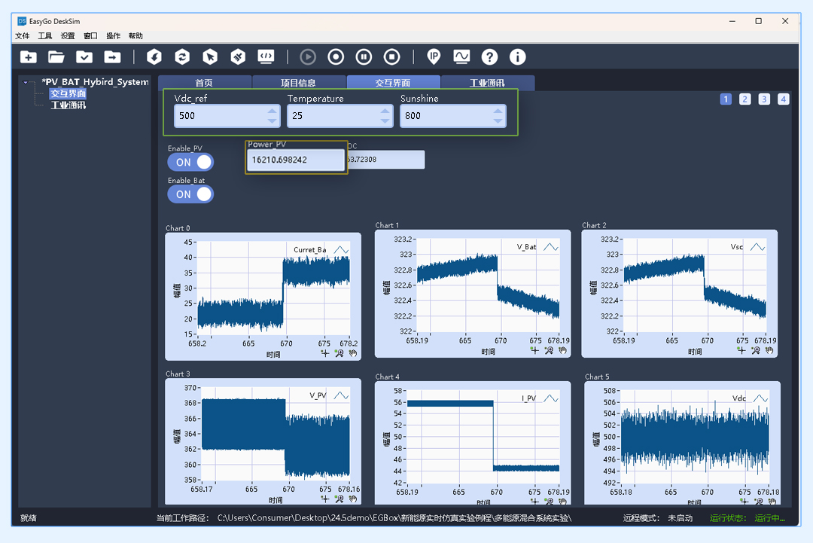Go to interface page 3
The width and height of the screenshot is (813, 543).
764,99
